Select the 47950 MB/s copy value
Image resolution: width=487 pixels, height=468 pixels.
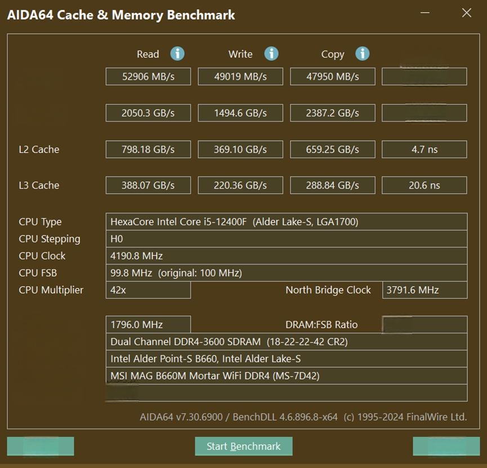click(x=333, y=77)
